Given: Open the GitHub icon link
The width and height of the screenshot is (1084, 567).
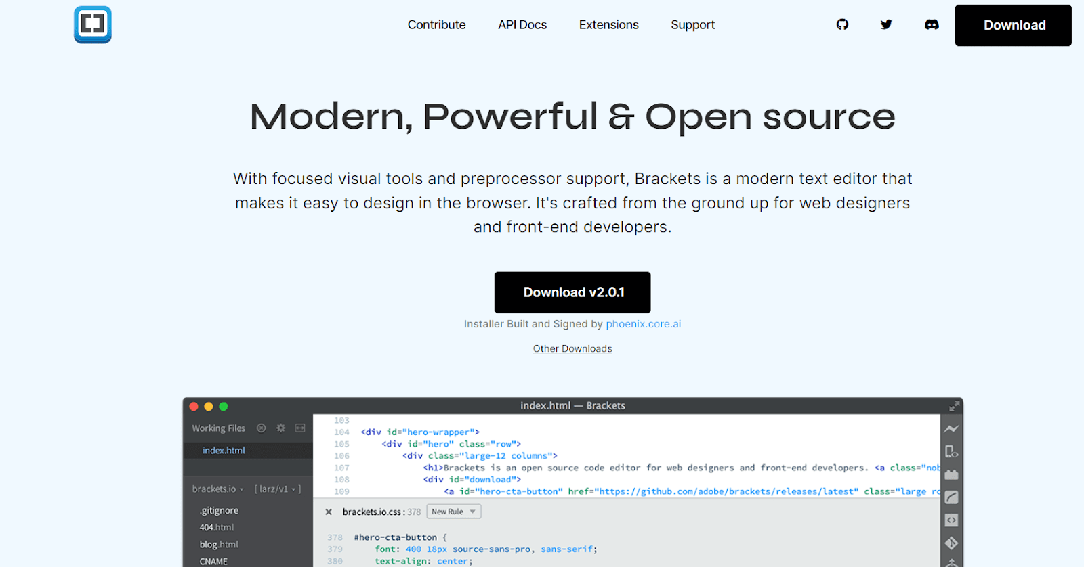Looking at the screenshot, I should click(842, 24).
